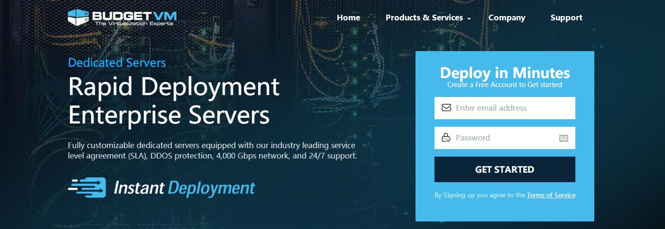
Task: Click the Instant Deployment banner text
Action: pos(184,188)
